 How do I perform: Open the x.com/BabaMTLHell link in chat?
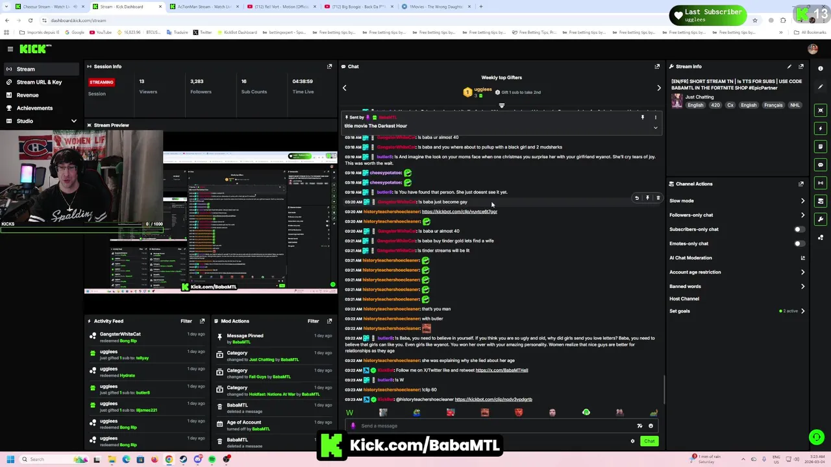point(502,370)
